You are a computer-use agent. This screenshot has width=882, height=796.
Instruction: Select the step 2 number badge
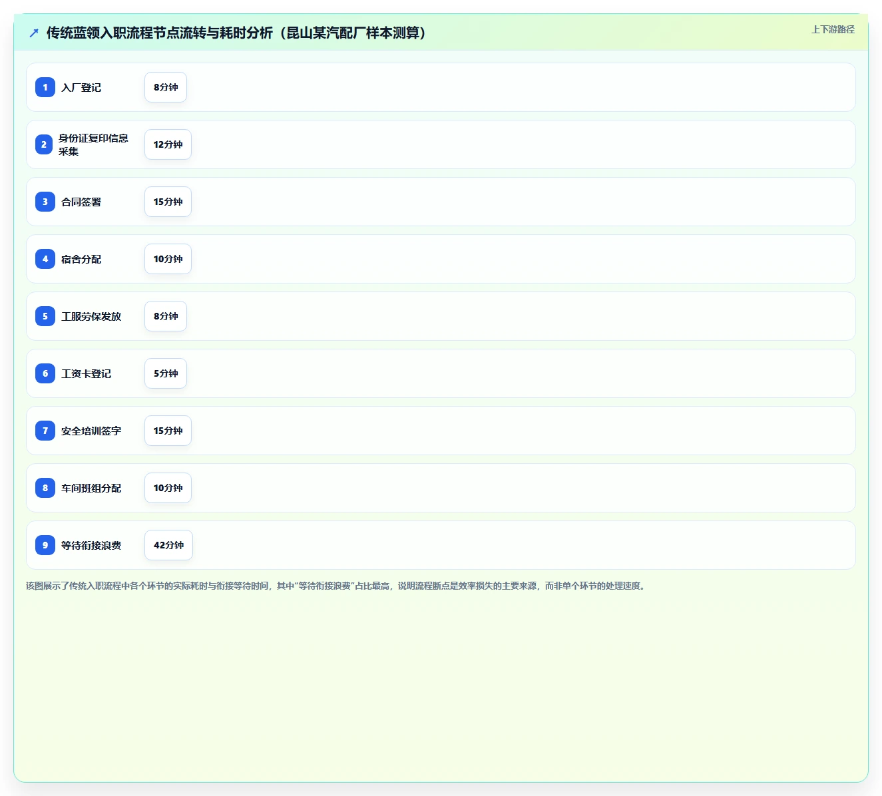tap(44, 144)
